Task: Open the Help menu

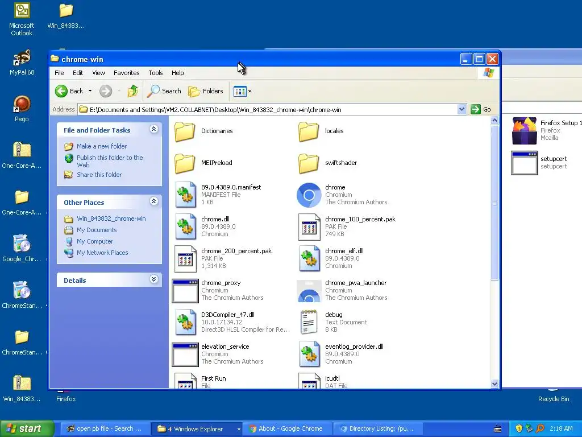Action: tap(177, 73)
